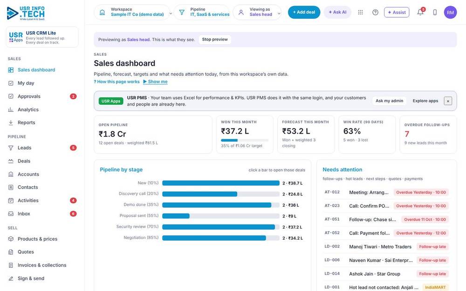Click the USR Apps green badge
466x291 pixels.
pos(111,101)
